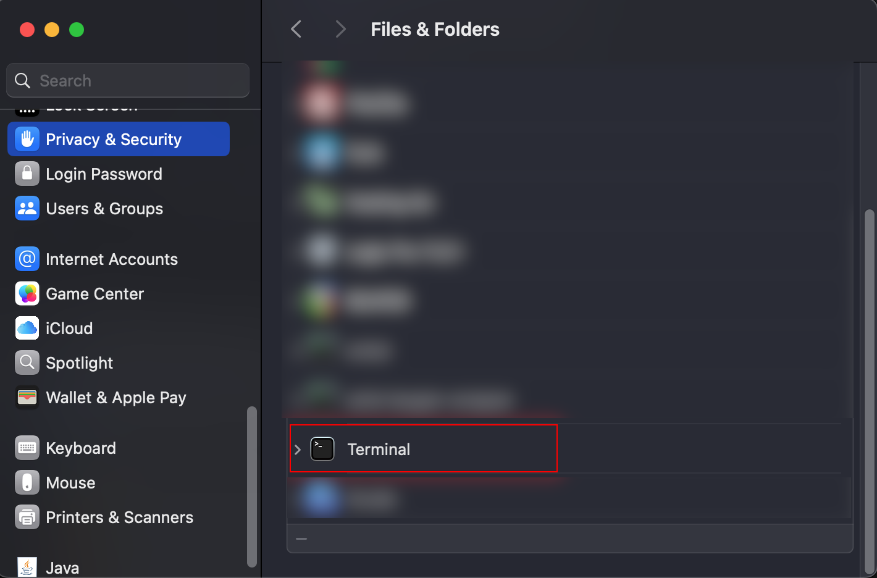Expand the Terminal disclosure chevron

coord(298,450)
